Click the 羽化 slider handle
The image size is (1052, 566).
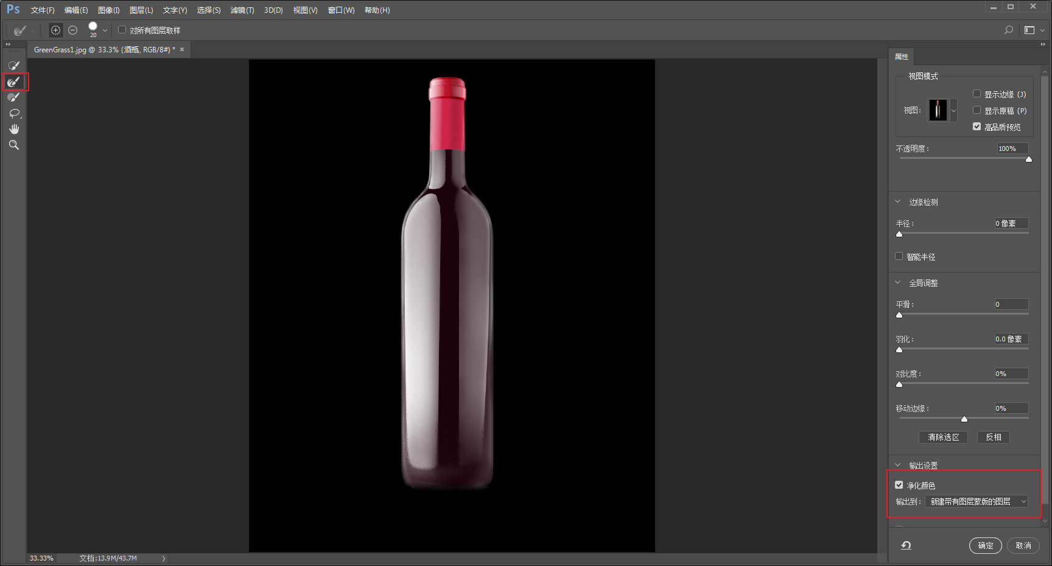click(899, 350)
